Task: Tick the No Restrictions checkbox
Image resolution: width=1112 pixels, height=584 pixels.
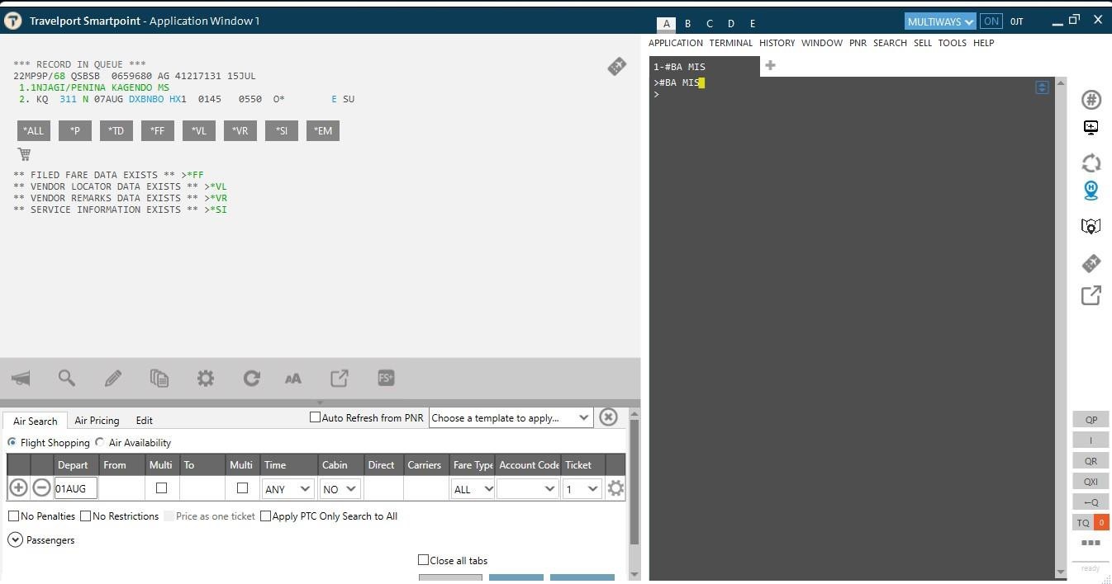Action: coord(85,516)
